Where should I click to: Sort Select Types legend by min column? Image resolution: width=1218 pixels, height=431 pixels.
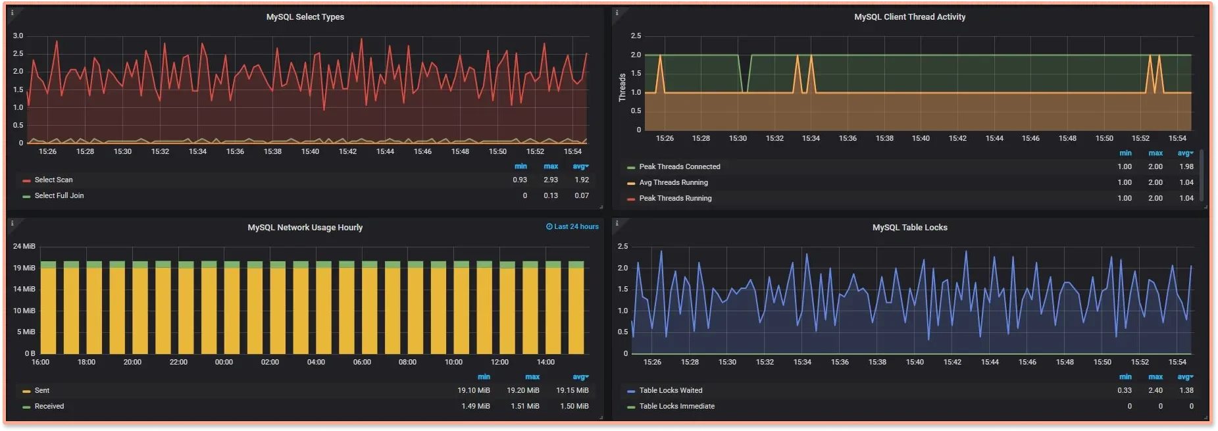click(x=520, y=166)
